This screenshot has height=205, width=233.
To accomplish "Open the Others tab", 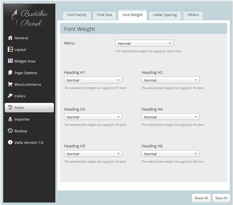I will tap(193, 15).
